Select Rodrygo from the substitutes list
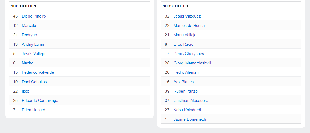 click(x=29, y=35)
